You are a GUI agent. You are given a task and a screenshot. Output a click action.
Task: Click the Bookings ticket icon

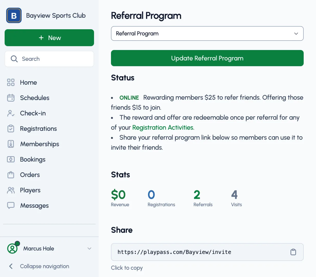[11, 159]
